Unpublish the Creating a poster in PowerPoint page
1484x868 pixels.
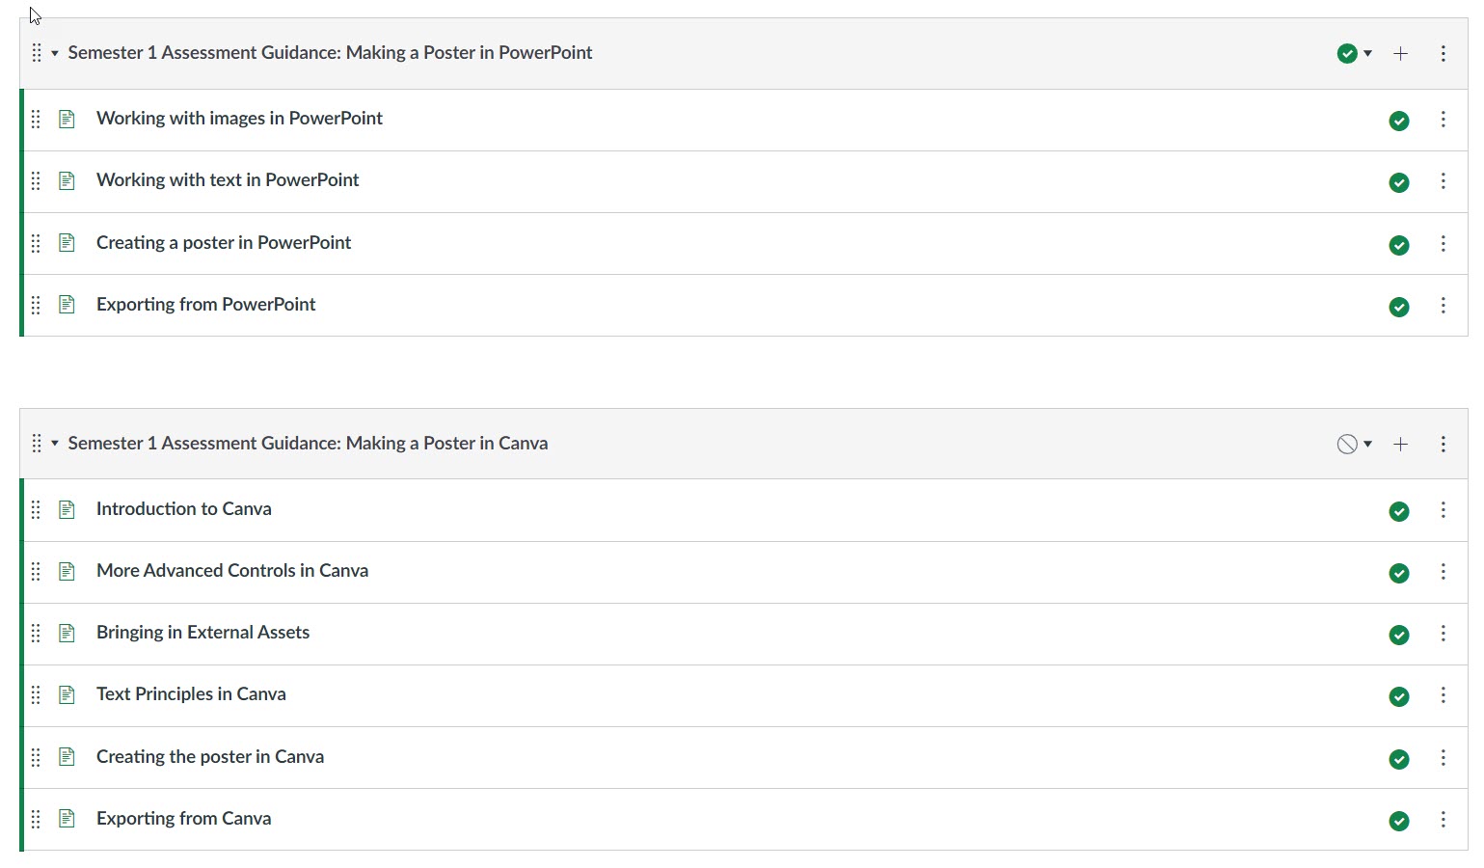pyautogui.click(x=1398, y=245)
